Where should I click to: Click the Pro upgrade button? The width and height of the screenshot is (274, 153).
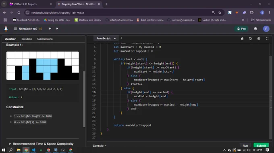coord(241,29)
